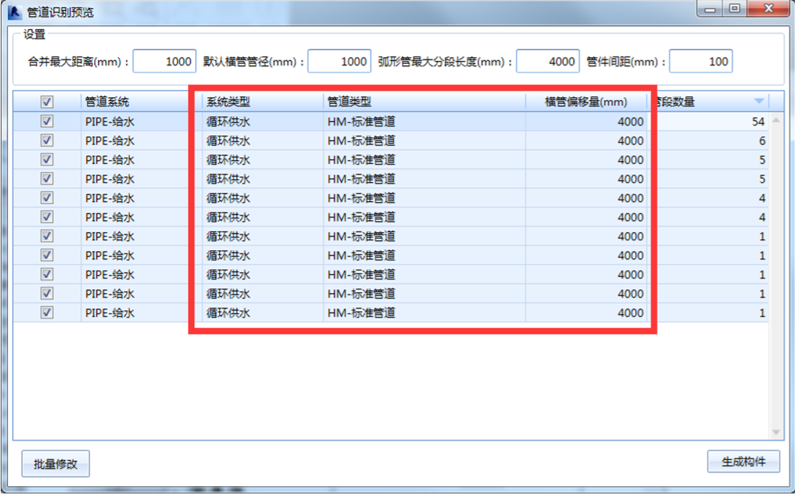Click 循环供水 in the 6-segment row
This screenshot has width=795, height=494.
[228, 141]
